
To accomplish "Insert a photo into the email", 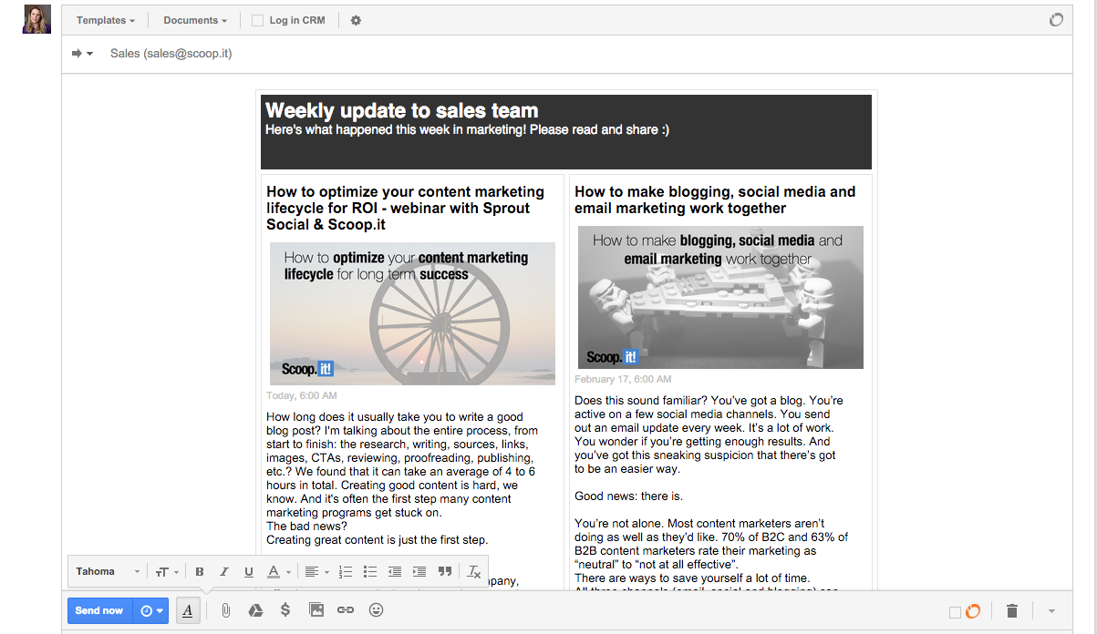I will (x=316, y=610).
